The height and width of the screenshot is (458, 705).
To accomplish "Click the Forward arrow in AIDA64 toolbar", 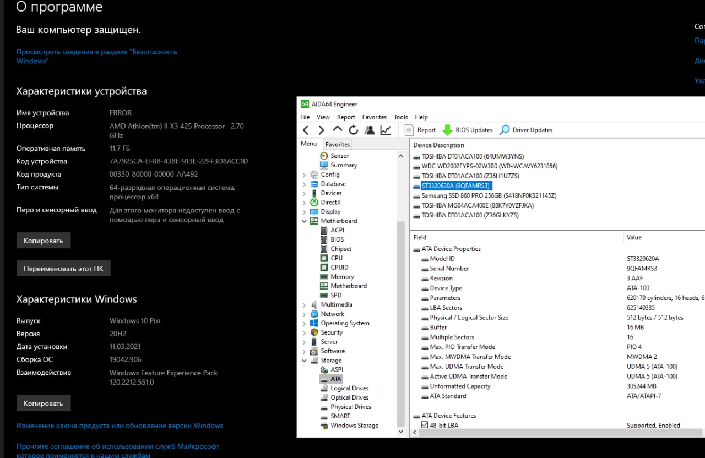I will pos(321,130).
